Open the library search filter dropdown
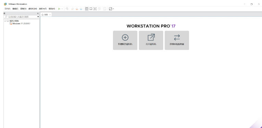 38,17
